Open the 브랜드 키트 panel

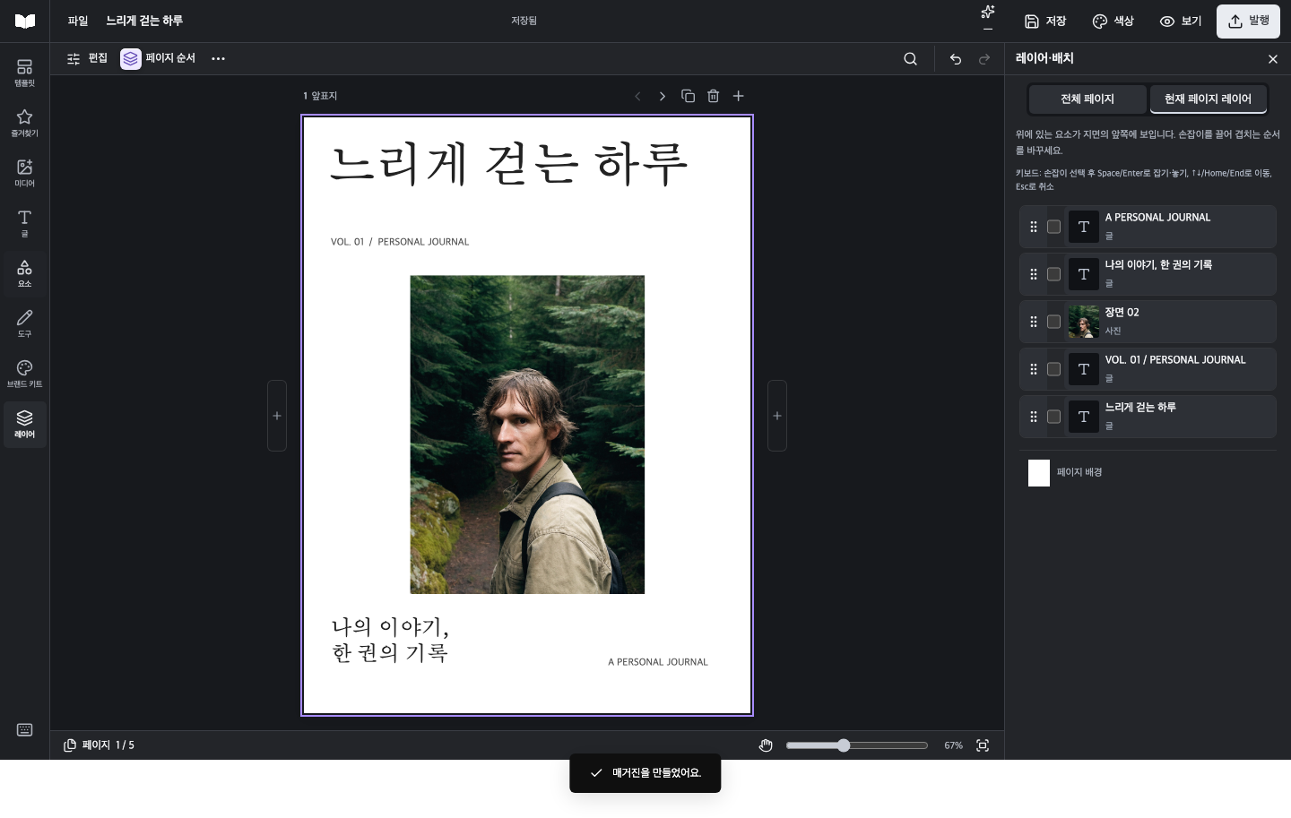click(x=24, y=374)
